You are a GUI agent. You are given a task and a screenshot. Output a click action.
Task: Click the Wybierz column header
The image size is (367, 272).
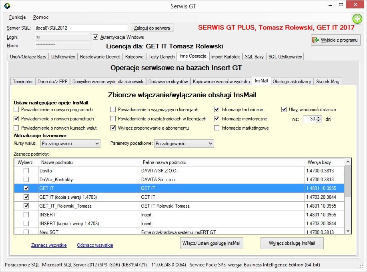26,162
